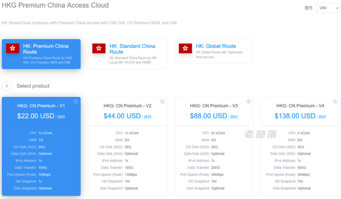
Task: Click the 30G OS Disk value in V2
Action: (128, 147)
